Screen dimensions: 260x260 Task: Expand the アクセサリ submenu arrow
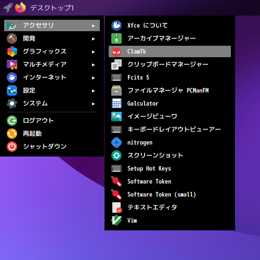(94, 26)
